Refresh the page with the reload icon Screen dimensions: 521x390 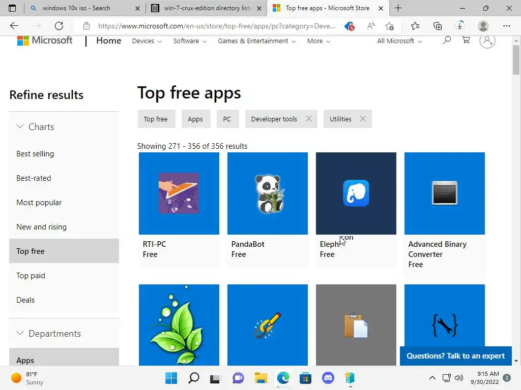click(59, 26)
